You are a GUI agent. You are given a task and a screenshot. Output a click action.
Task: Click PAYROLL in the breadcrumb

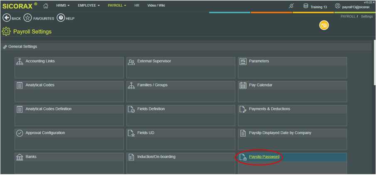(x=348, y=16)
